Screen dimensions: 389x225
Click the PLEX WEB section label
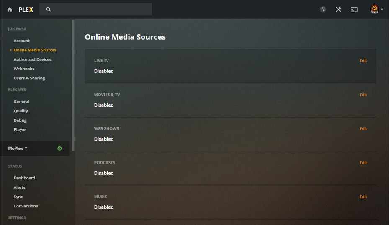(x=17, y=89)
